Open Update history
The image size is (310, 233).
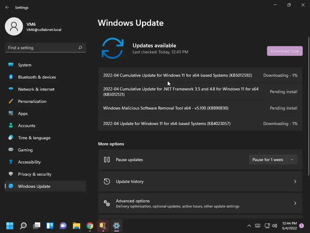click(200, 181)
